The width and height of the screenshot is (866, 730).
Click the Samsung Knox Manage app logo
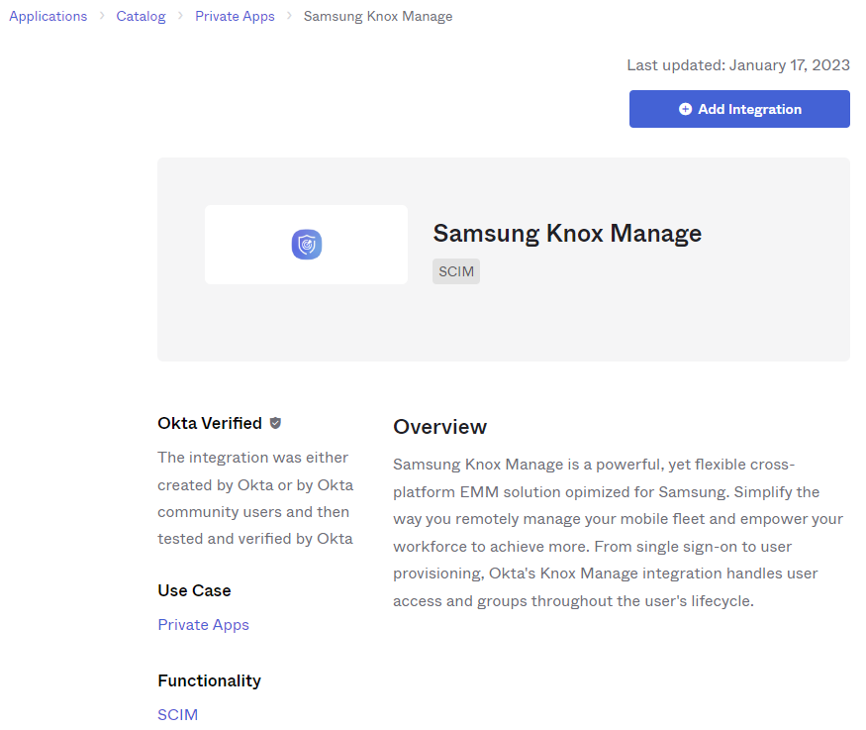[307, 245]
